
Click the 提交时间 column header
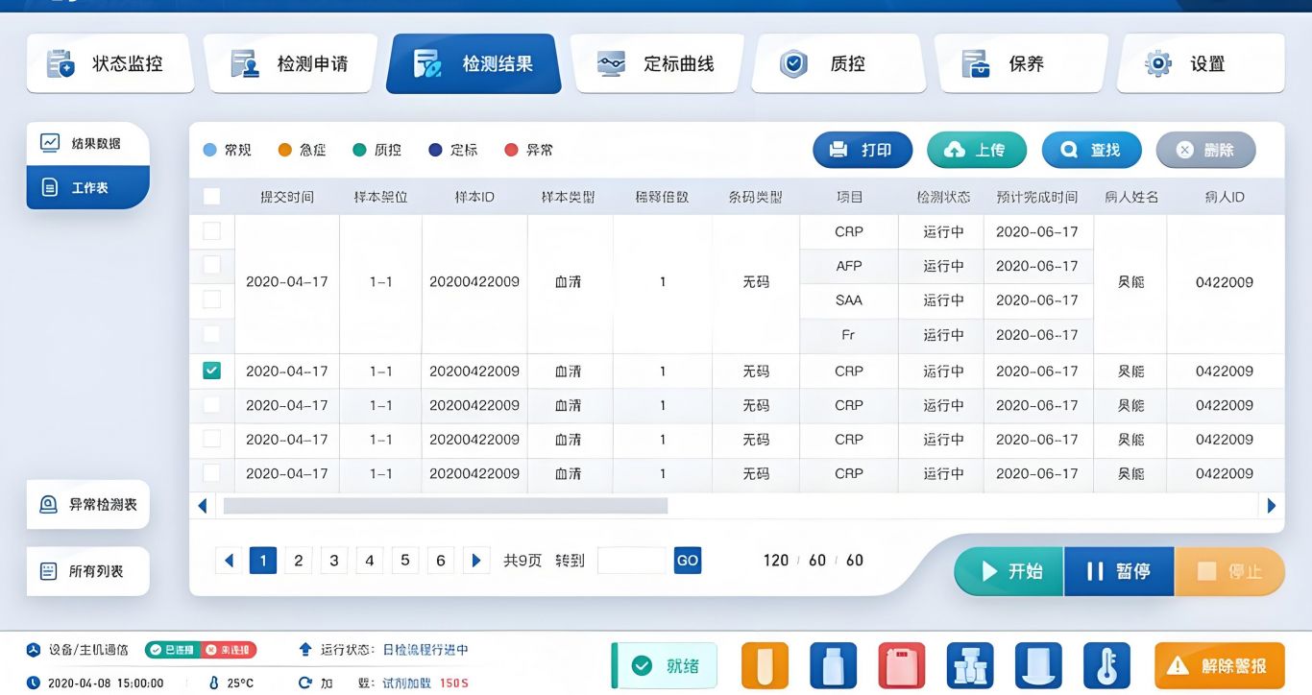click(x=287, y=197)
